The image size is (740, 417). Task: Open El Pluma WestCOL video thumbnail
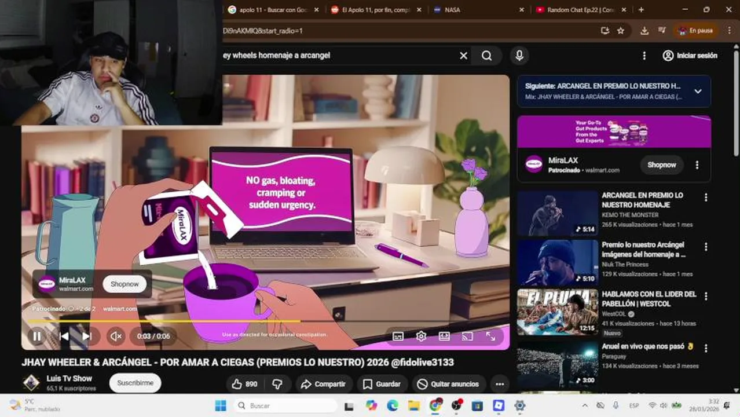pos(558,312)
